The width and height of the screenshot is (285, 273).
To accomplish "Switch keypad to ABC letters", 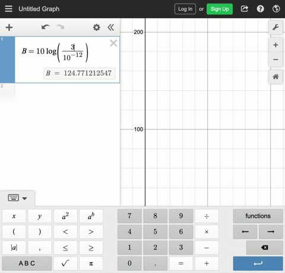I will (27, 264).
